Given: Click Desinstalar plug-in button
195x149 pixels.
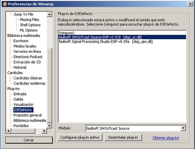Looking at the screenshot, I should [123, 137].
